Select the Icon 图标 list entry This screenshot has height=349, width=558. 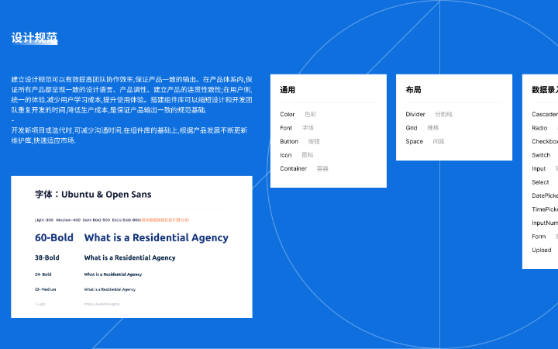(x=286, y=155)
